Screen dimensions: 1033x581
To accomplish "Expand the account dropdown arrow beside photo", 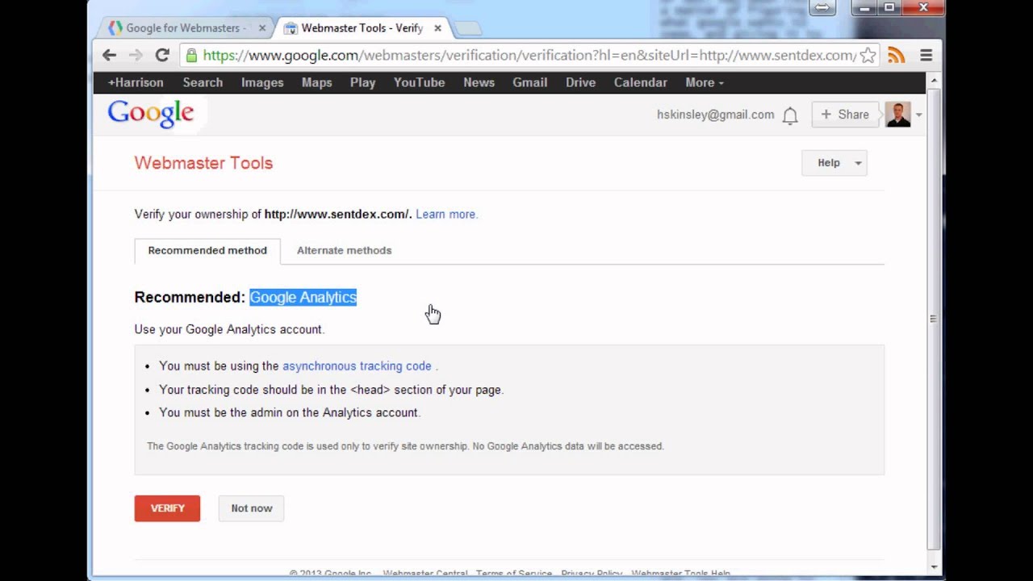I will click(918, 115).
